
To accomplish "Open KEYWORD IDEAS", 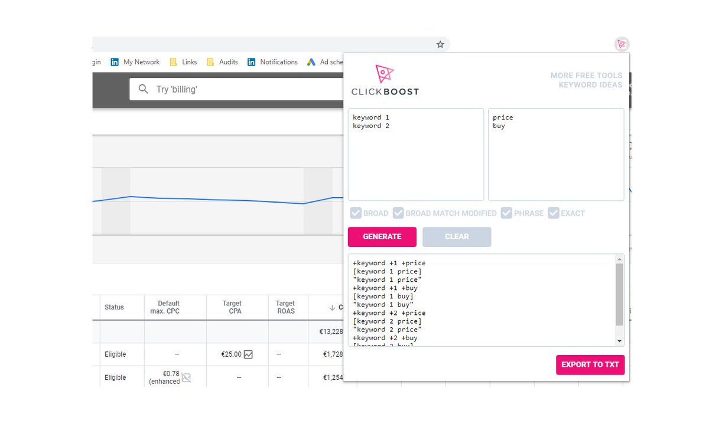I will (590, 84).
